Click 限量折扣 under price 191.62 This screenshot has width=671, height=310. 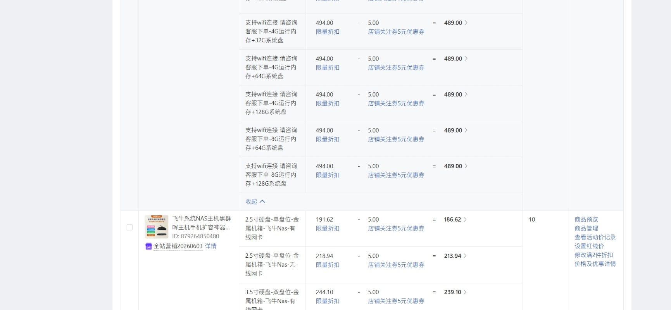328,228
